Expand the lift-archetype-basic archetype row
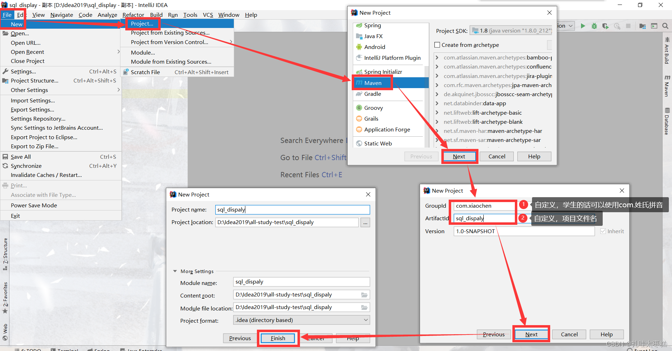The image size is (672, 351). point(437,113)
